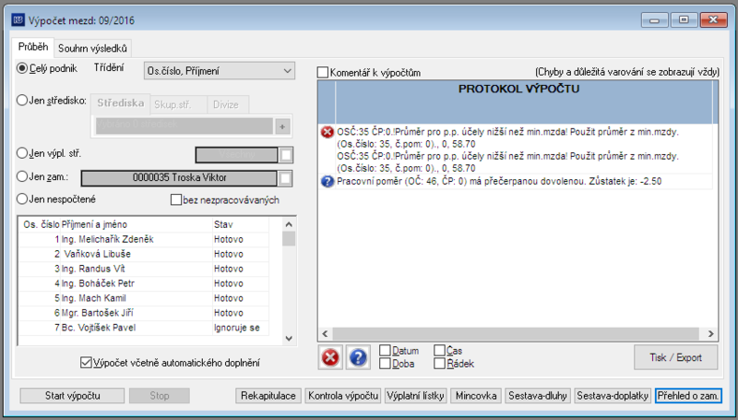This screenshot has height=420, width=738.
Task: Click the employee field 0000035 Troska Viktor
Action: [179, 178]
